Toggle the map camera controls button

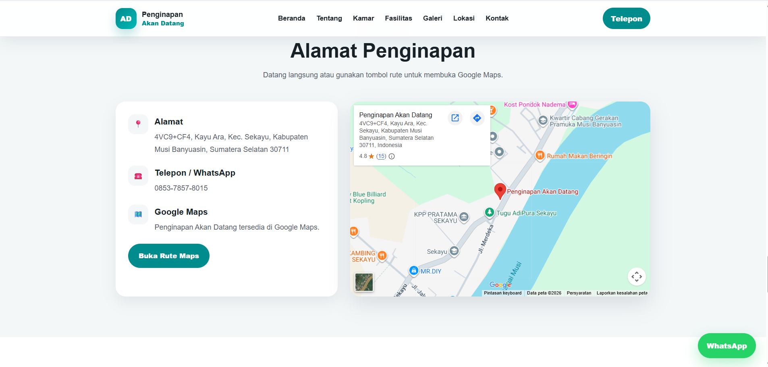(637, 277)
